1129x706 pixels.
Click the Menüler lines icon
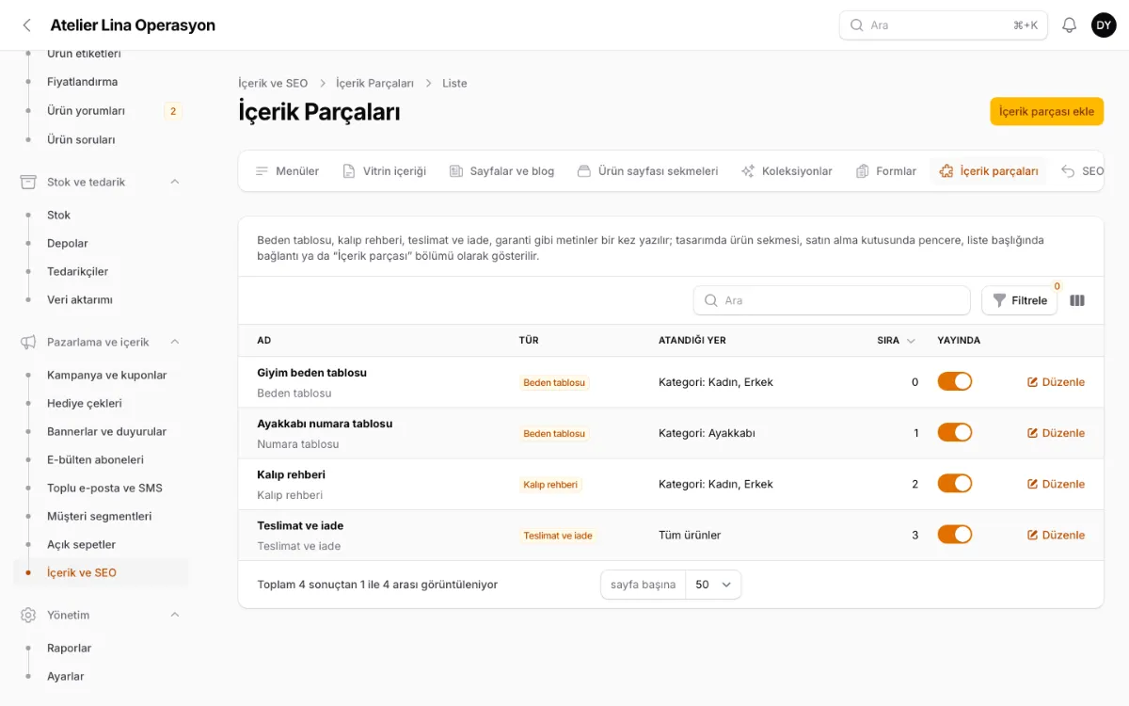(x=262, y=171)
